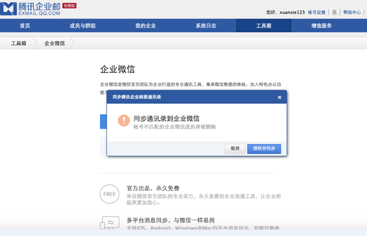Switch to the 我的企业 tab
Image resolution: width=367 pixels, height=236 pixels.
[x=146, y=26]
